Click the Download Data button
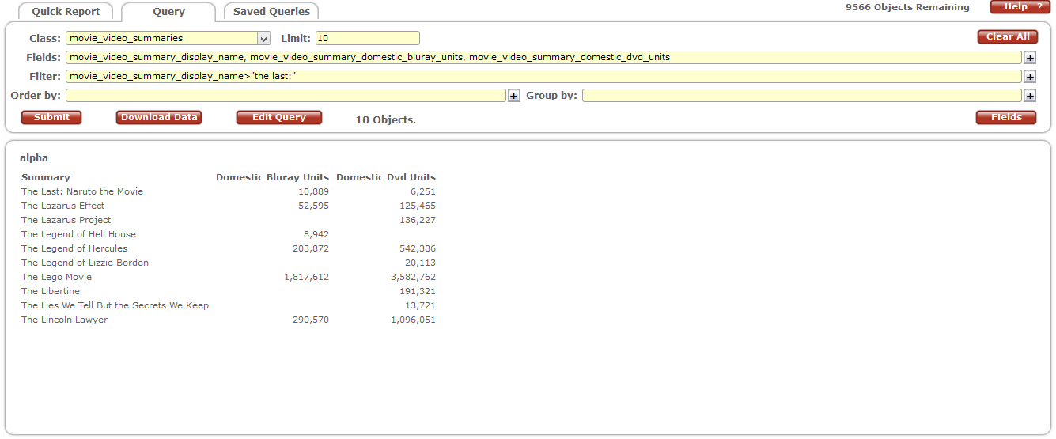1056x439 pixels. pyautogui.click(x=159, y=117)
